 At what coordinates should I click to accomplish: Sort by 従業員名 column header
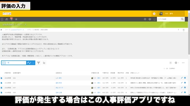(x=59, y=73)
